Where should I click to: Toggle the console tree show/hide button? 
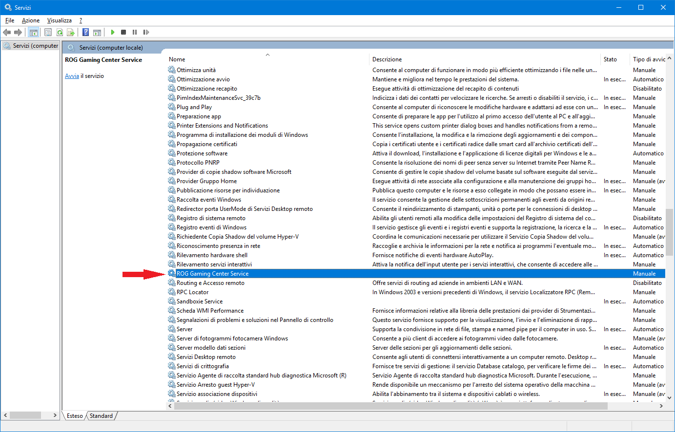34,32
